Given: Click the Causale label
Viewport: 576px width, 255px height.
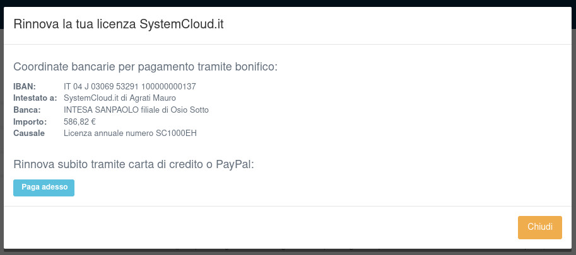Looking at the screenshot, I should pyautogui.click(x=29, y=133).
